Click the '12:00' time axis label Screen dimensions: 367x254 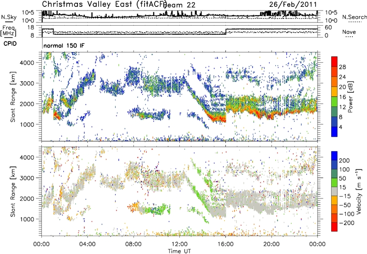point(179,244)
